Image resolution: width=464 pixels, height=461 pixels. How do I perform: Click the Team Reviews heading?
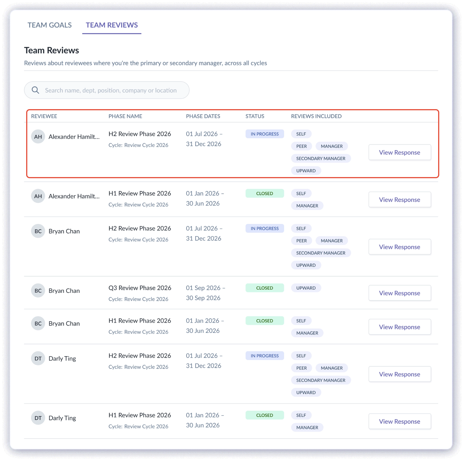pos(51,50)
